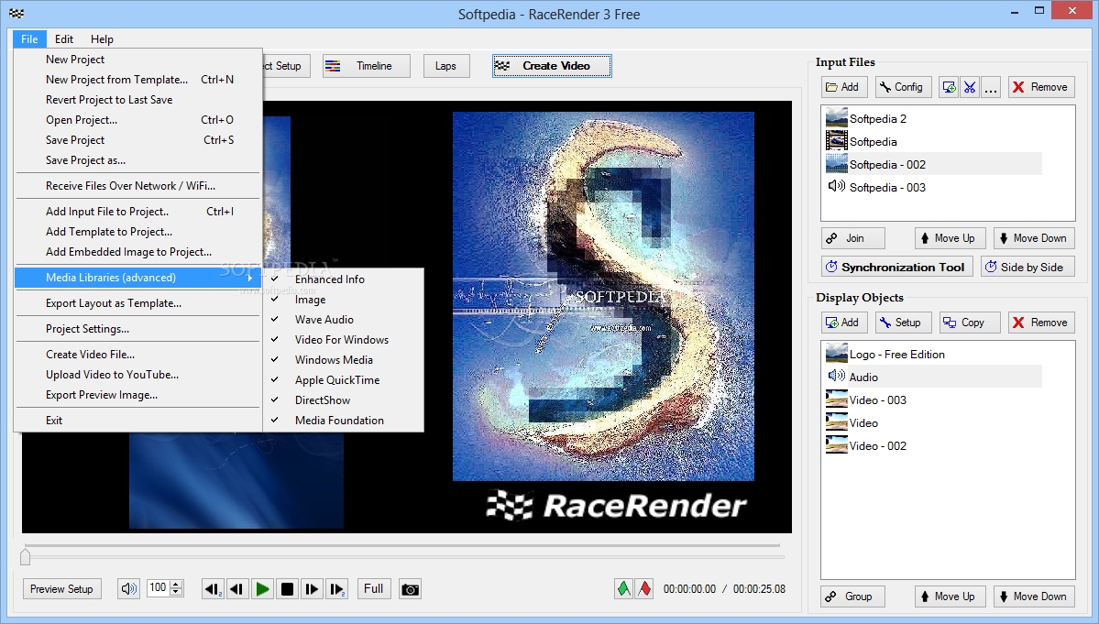Open Setup for the display object
The image size is (1099, 624).
click(904, 323)
